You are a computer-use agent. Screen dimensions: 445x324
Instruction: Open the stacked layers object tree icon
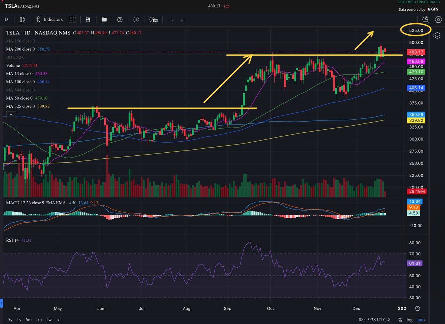(x=437, y=35)
